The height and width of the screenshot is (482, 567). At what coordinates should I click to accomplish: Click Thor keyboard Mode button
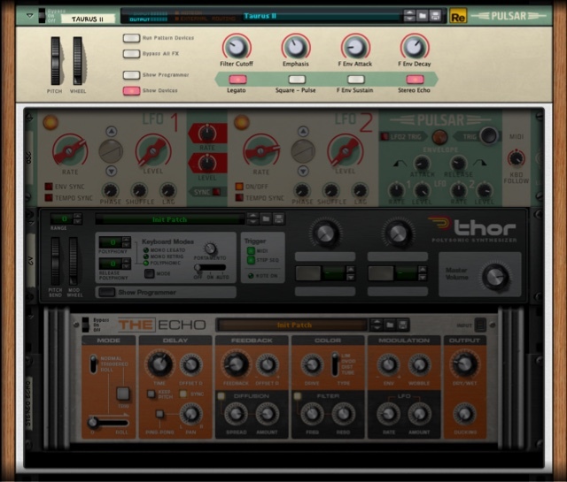[150, 273]
